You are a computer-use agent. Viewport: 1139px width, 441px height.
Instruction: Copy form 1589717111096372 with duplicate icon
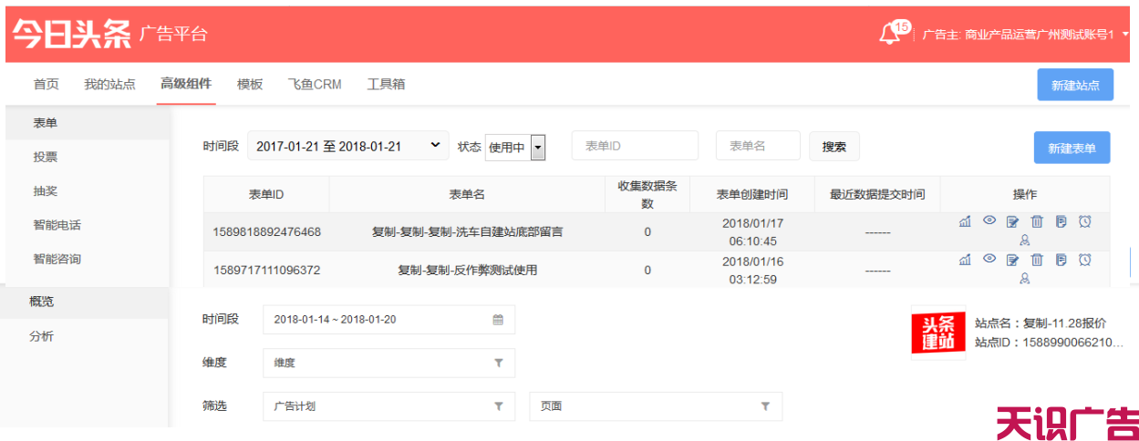pos(1061,260)
